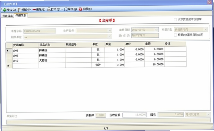Click the 备注 column header
The height and width of the screenshot is (131, 214).
(x=175, y=44)
